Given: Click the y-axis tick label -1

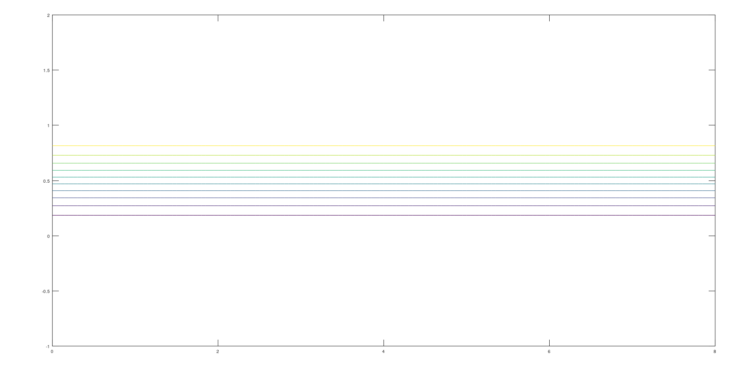Looking at the screenshot, I should [x=47, y=347].
